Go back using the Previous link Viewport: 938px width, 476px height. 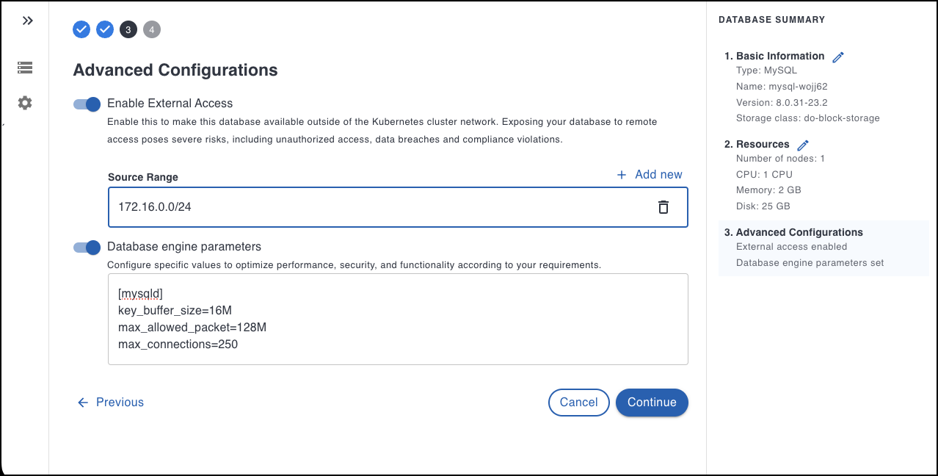click(111, 403)
